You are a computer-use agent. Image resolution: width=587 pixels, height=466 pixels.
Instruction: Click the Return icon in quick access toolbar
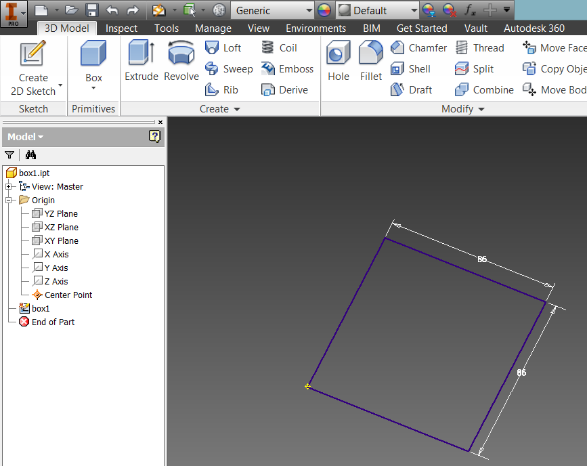click(158, 10)
